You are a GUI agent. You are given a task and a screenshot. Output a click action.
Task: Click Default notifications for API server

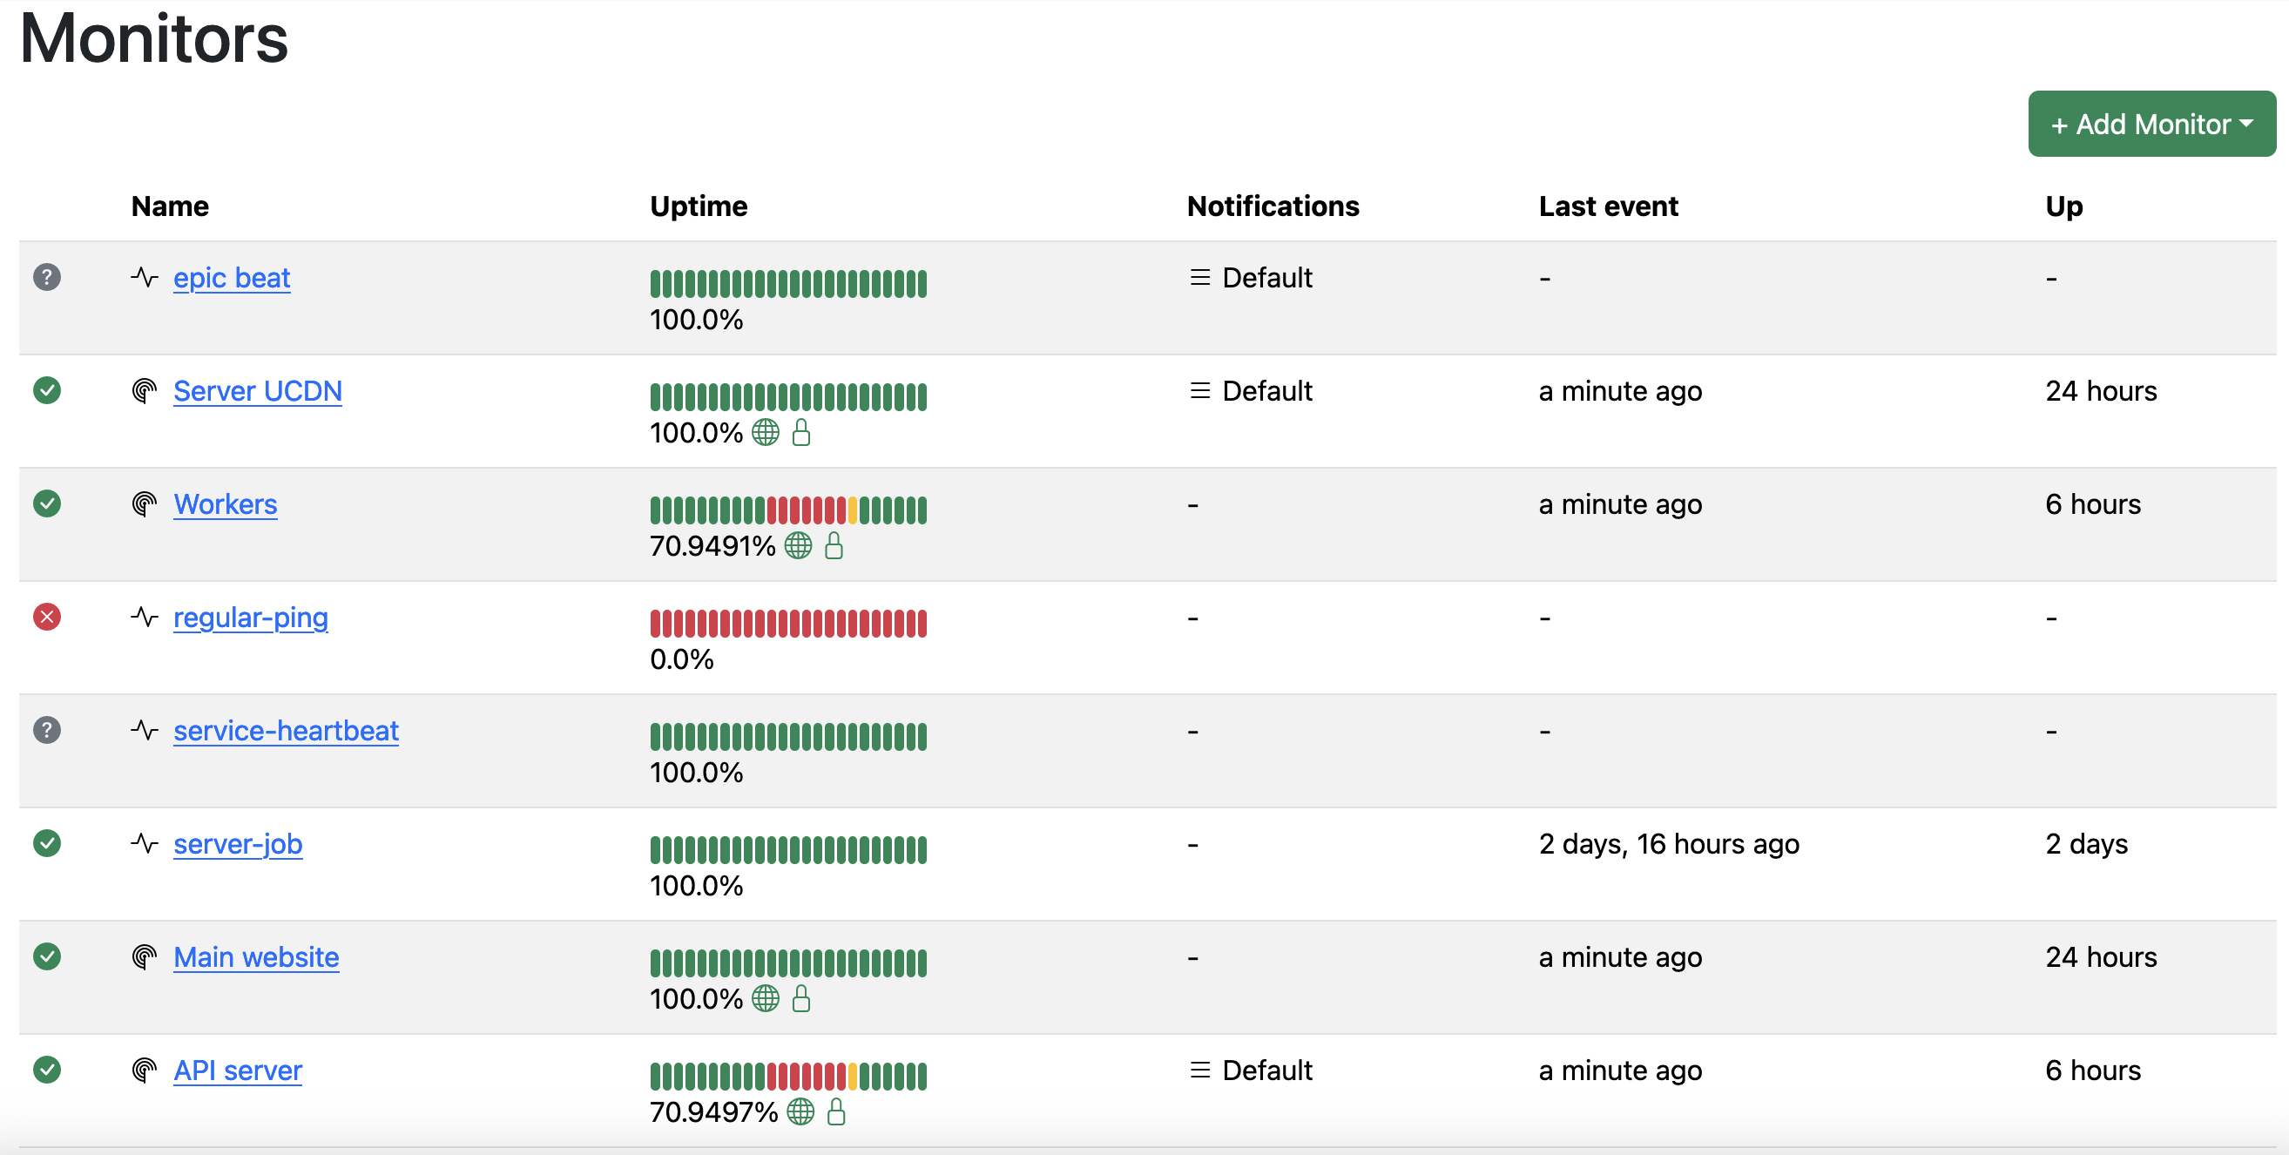click(x=1266, y=1070)
